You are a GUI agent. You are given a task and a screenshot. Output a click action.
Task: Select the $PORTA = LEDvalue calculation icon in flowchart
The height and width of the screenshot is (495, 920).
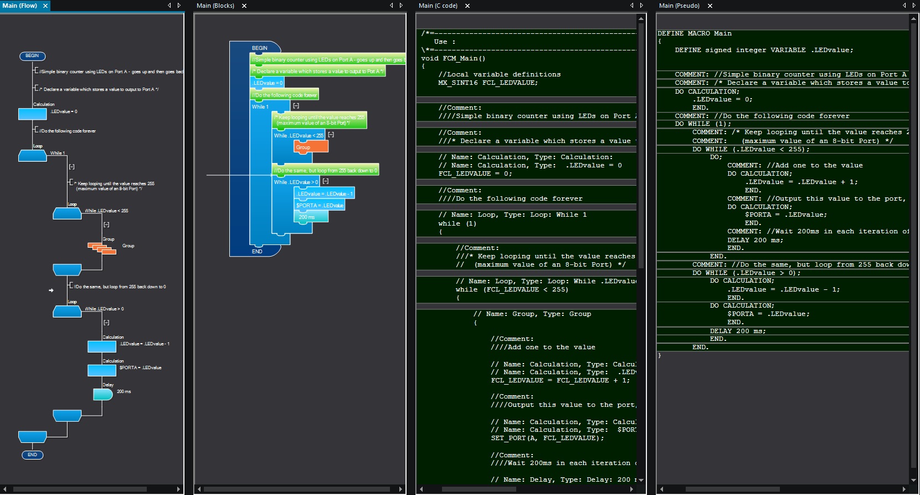coord(102,370)
